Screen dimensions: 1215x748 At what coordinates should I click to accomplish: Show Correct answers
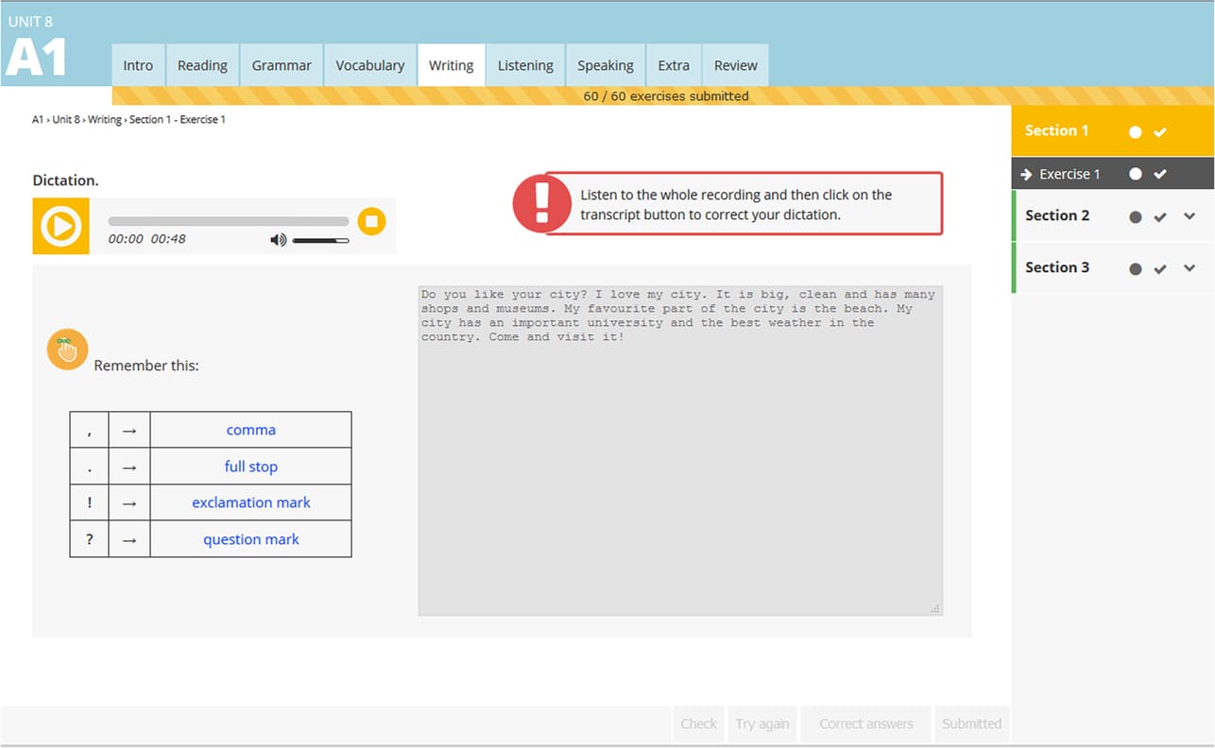(x=866, y=724)
